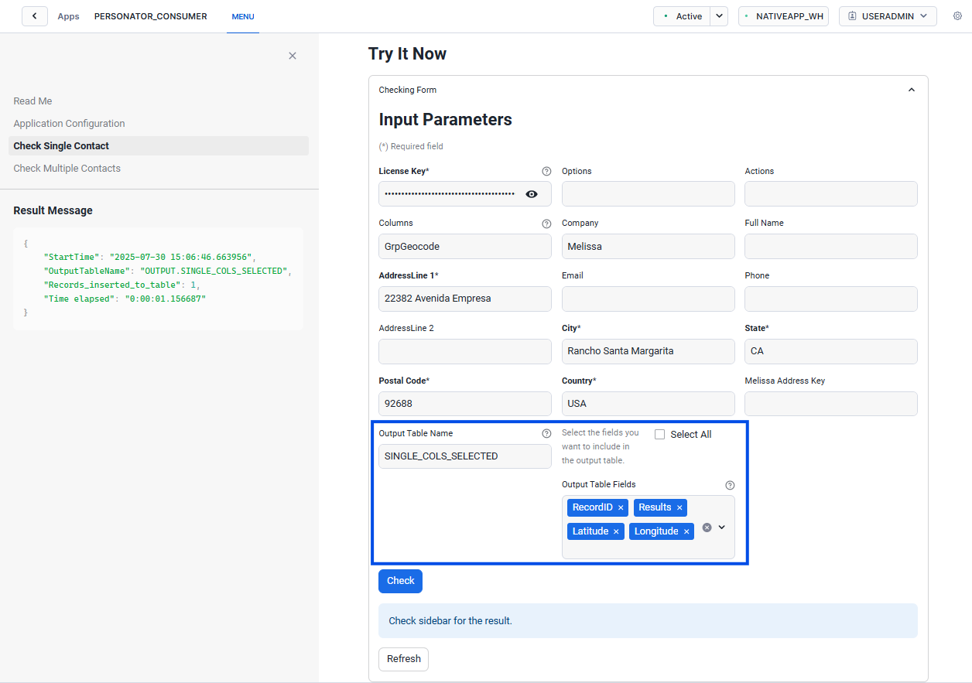Click the State field containing CA
972x683 pixels.
(x=831, y=352)
